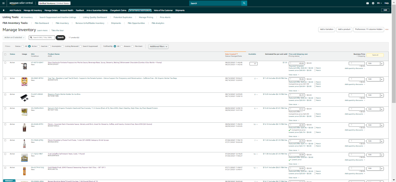Open the Action on 0 selected dropdown
Image resolution: width=396 pixels, height=182 pixels.
click(14, 38)
